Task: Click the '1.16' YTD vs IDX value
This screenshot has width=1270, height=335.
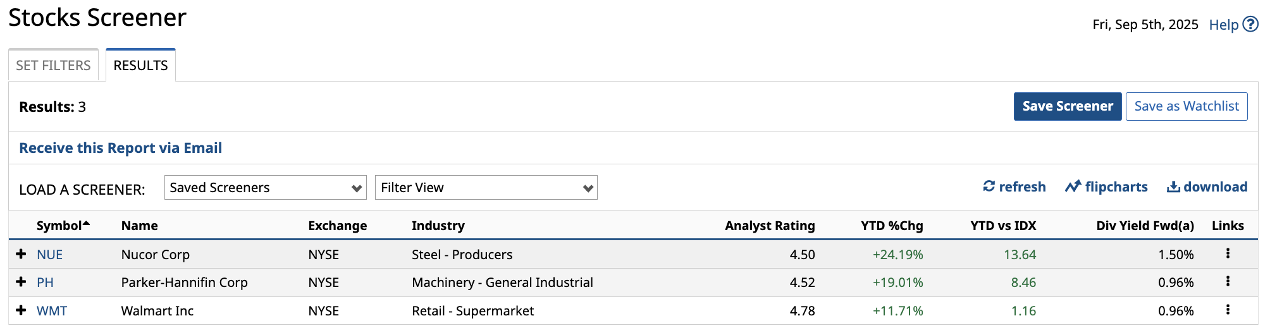Action: (x=1024, y=311)
